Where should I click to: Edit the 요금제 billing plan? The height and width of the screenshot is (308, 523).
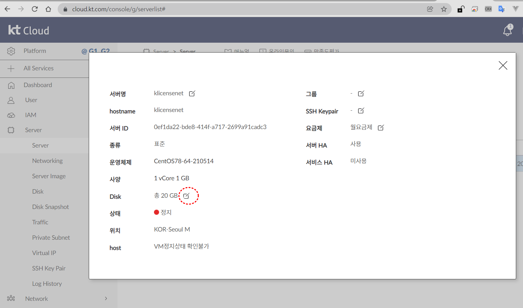(x=381, y=128)
